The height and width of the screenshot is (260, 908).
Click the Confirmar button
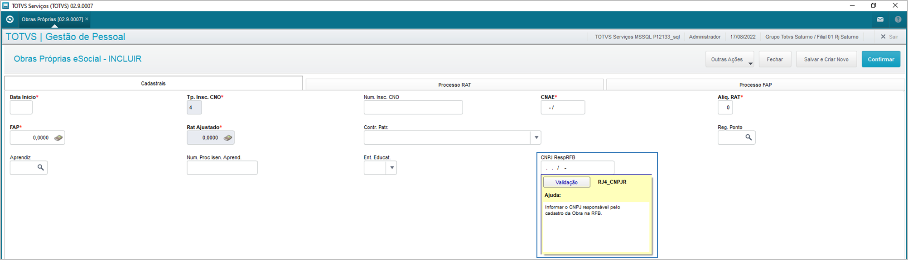881,59
